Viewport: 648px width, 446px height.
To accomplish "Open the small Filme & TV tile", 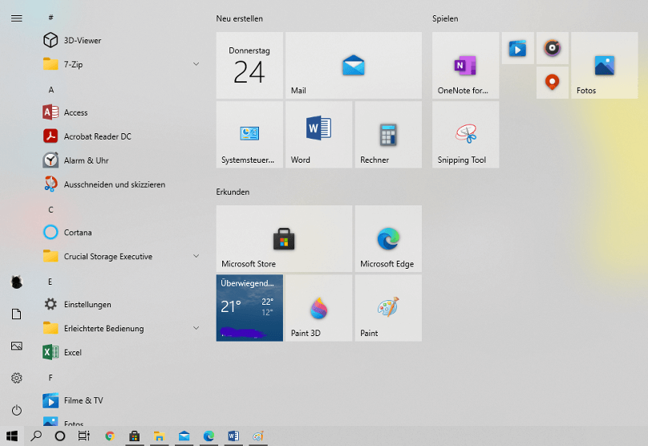I will (x=518, y=48).
